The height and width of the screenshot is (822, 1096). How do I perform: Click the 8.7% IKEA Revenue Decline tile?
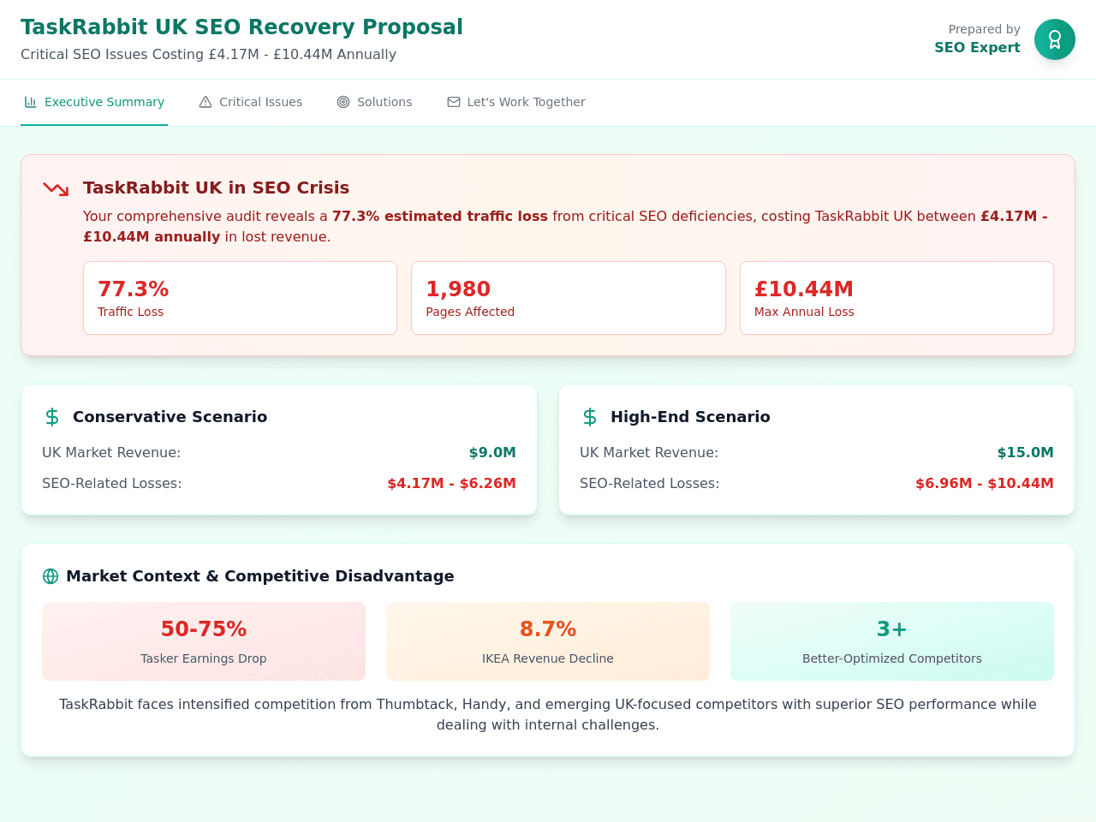(548, 641)
